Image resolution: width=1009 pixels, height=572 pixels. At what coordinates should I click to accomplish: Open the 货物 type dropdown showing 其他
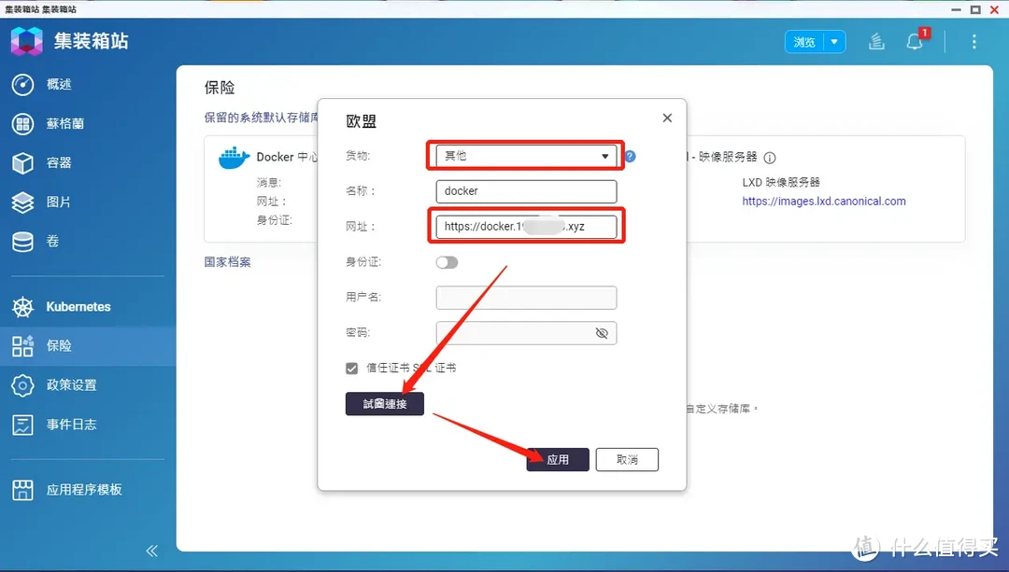[x=525, y=155]
